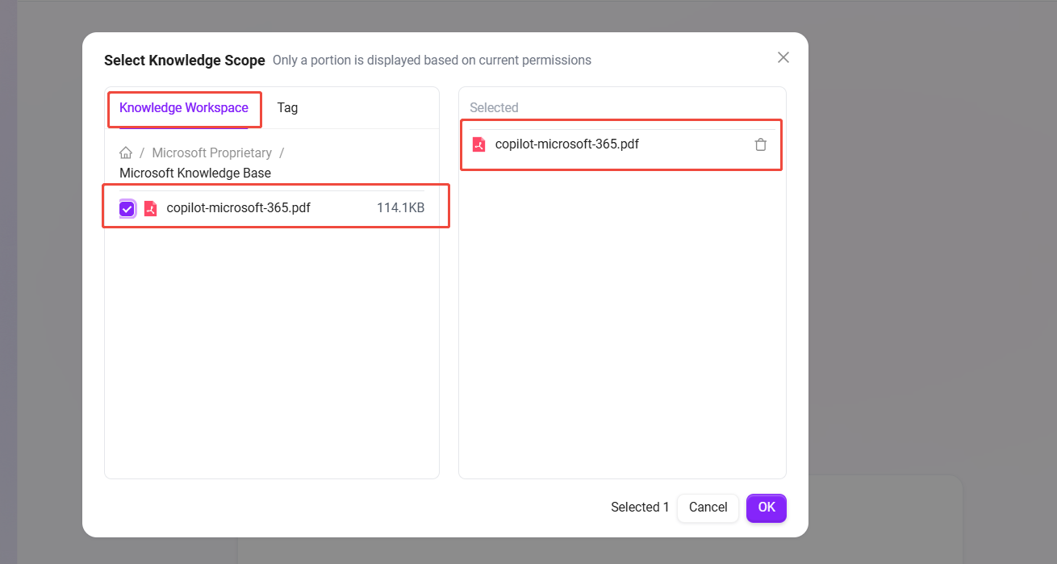Screen dimensions: 1057x564
Task: Click copilot-microsoft-365.pdf name in Selected panel
Action: (x=566, y=144)
